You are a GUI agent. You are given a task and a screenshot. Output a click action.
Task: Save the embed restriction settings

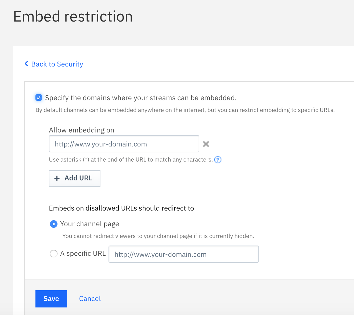coord(51,299)
